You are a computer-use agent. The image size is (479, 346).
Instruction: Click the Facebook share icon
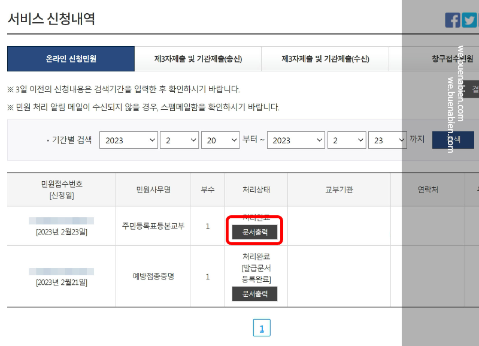453,19
